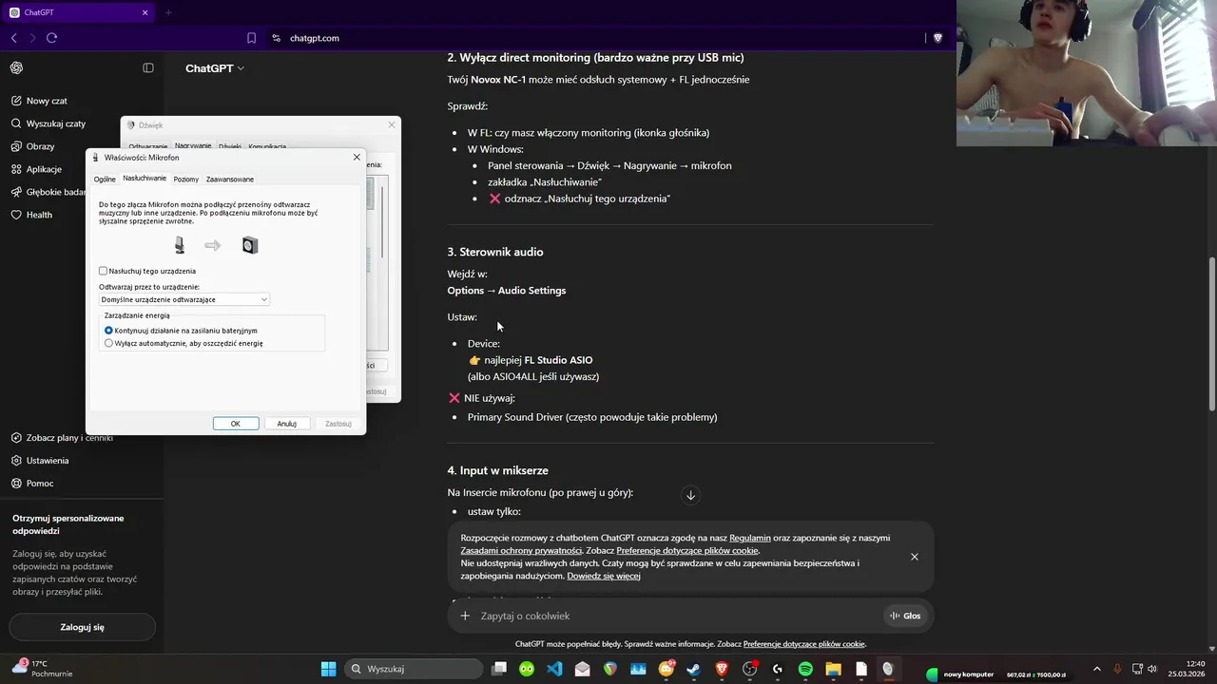Viewport: 1217px width, 684px height.
Task: Click OK in Mikrofon properties
Action: click(x=236, y=424)
